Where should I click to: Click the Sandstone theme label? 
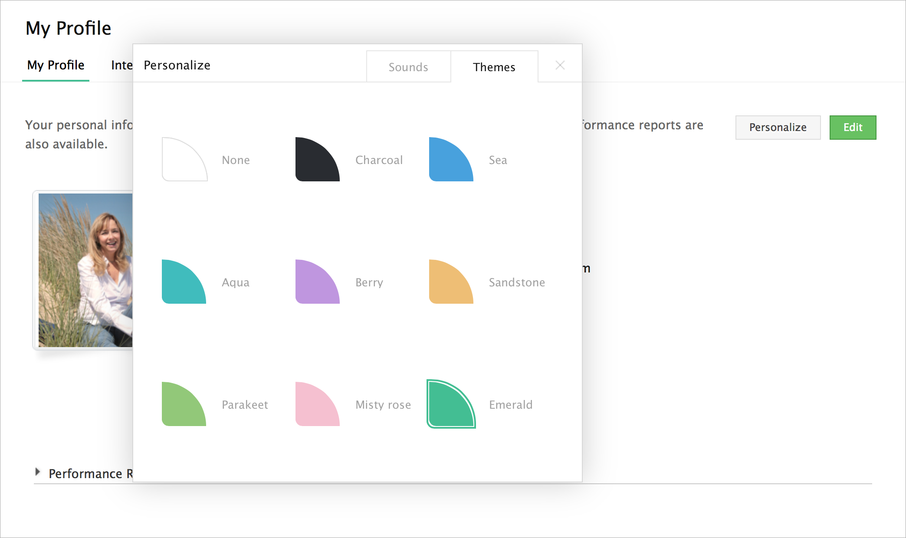click(516, 282)
